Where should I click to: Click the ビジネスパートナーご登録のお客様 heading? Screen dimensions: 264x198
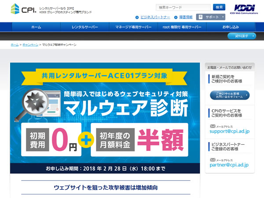click(228, 147)
